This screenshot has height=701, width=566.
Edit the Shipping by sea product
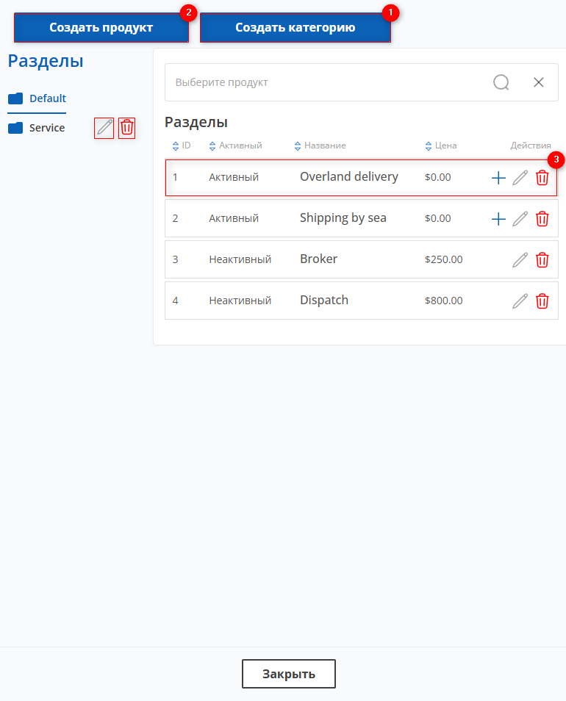click(520, 219)
